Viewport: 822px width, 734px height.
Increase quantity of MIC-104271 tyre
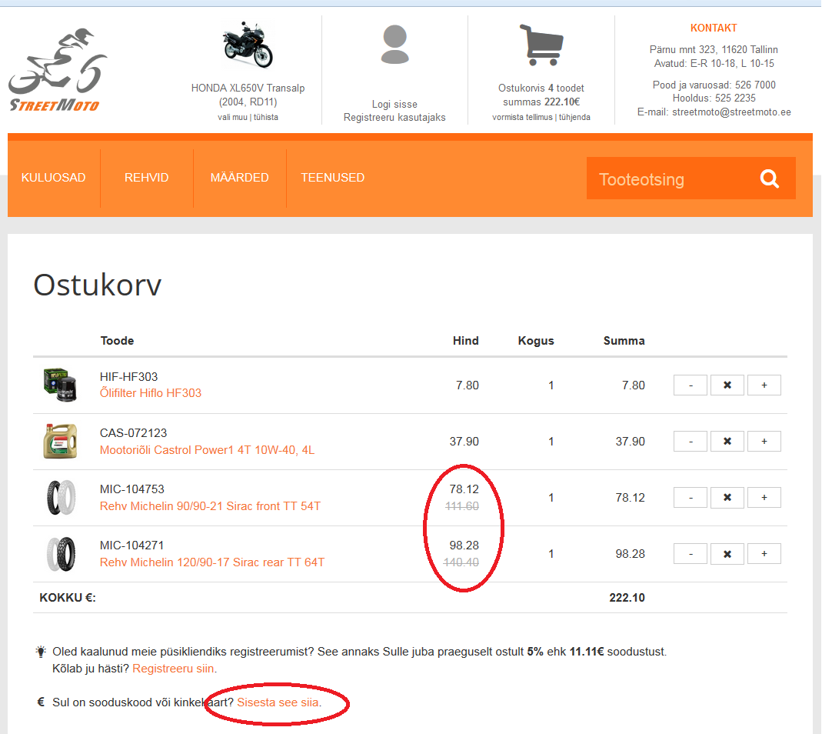point(764,554)
